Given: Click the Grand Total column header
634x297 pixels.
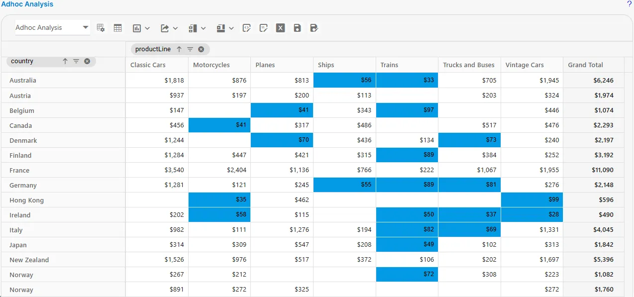Looking at the screenshot, I should [x=585, y=65].
